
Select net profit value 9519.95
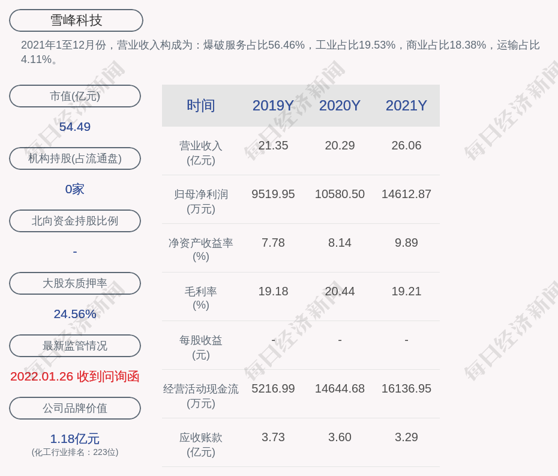[x=274, y=194]
